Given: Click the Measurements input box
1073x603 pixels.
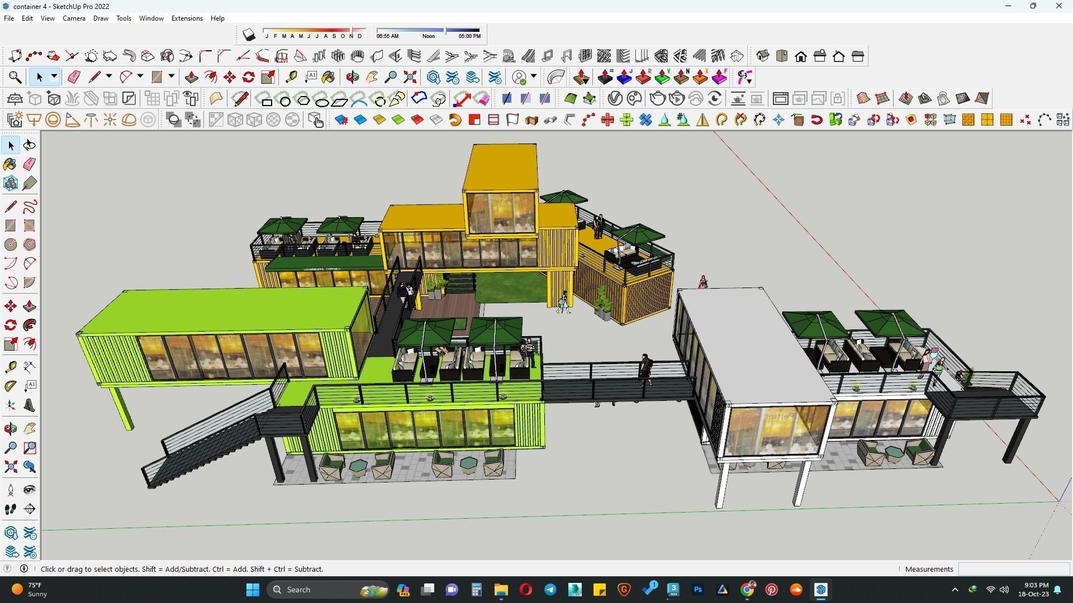Looking at the screenshot, I should click(1013, 569).
